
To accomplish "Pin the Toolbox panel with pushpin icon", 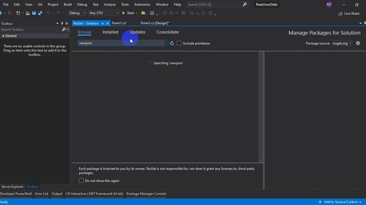I will click(62, 23).
